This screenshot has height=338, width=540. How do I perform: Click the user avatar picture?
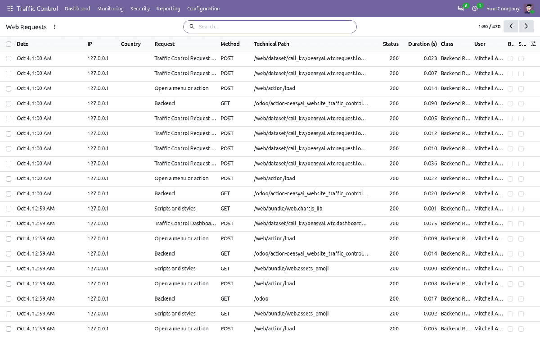pos(528,9)
